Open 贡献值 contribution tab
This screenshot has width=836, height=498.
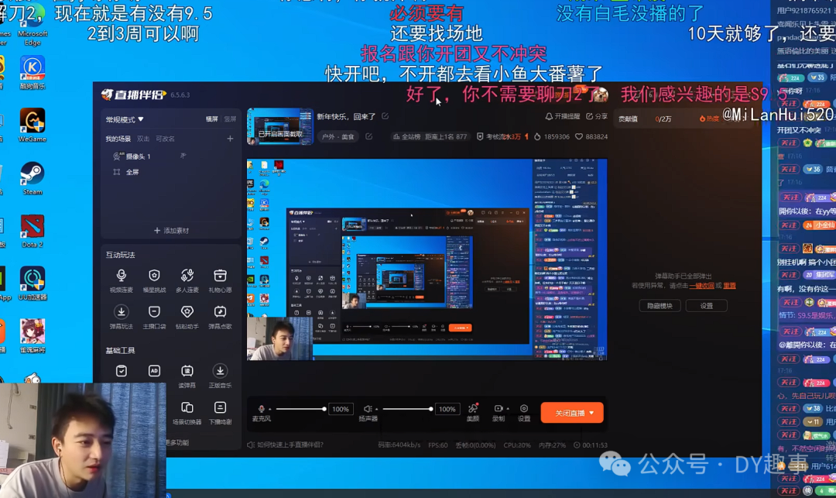[x=628, y=119]
